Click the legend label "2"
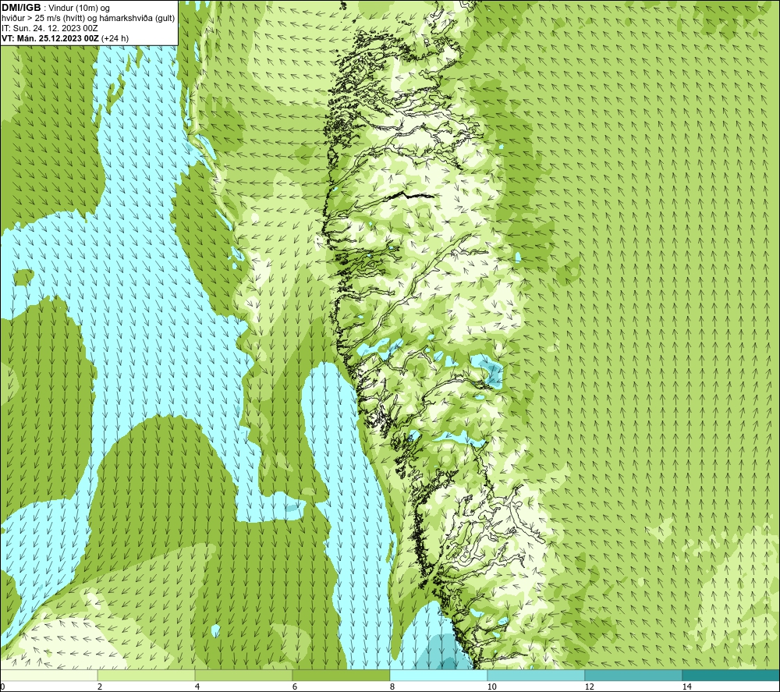The height and width of the screenshot is (692, 780). (x=100, y=687)
